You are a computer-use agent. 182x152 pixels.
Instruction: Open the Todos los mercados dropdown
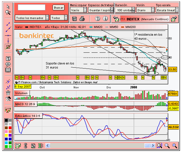click(x=32, y=18)
